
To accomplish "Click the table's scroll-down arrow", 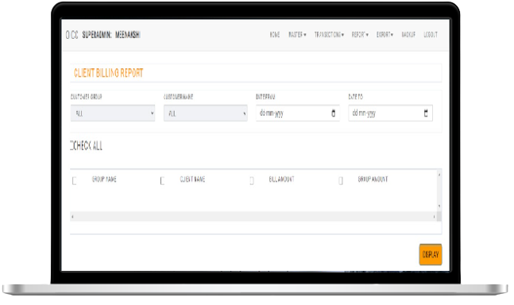I will tap(439, 206).
